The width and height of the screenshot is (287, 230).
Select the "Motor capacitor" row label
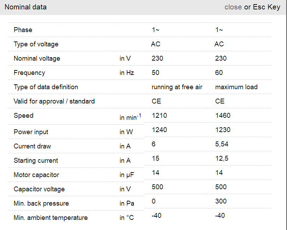point(36,175)
